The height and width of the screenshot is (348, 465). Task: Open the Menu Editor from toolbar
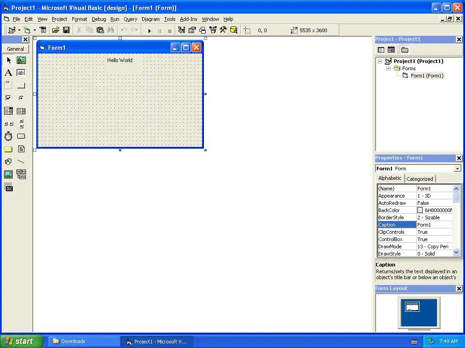click(43, 30)
